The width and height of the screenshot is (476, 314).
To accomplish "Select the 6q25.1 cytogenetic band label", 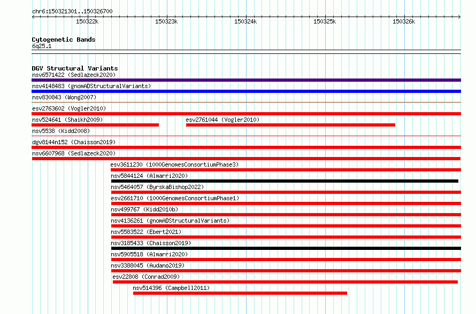I will [x=42, y=46].
